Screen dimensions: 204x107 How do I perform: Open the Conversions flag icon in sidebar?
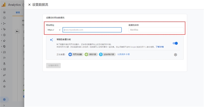[x=4, y=58]
